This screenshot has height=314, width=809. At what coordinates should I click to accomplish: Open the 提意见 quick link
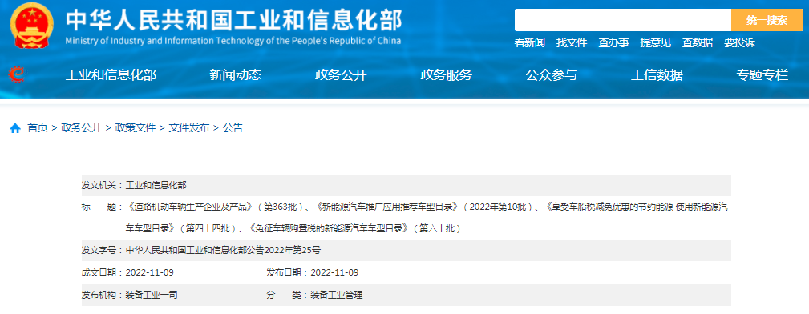[655, 42]
